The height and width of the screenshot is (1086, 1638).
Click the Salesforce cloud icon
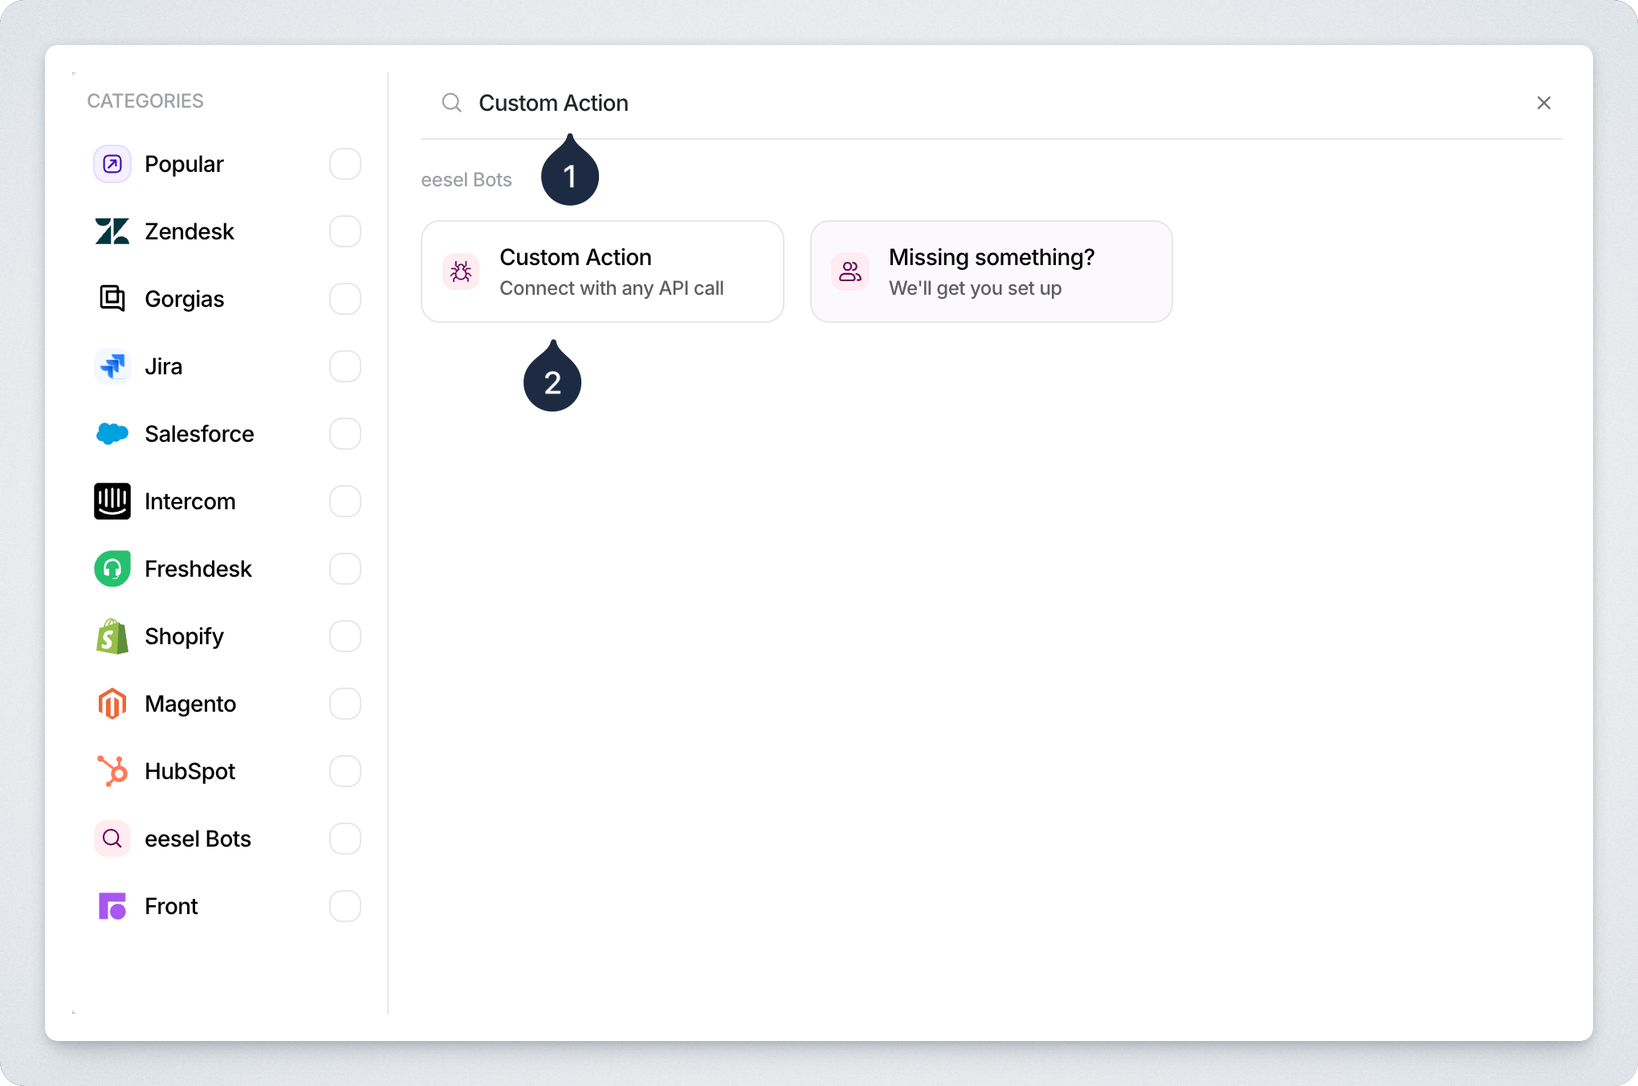tap(112, 434)
